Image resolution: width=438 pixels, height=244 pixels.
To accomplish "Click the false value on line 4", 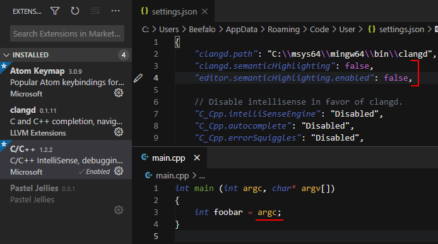I will coord(396,78).
